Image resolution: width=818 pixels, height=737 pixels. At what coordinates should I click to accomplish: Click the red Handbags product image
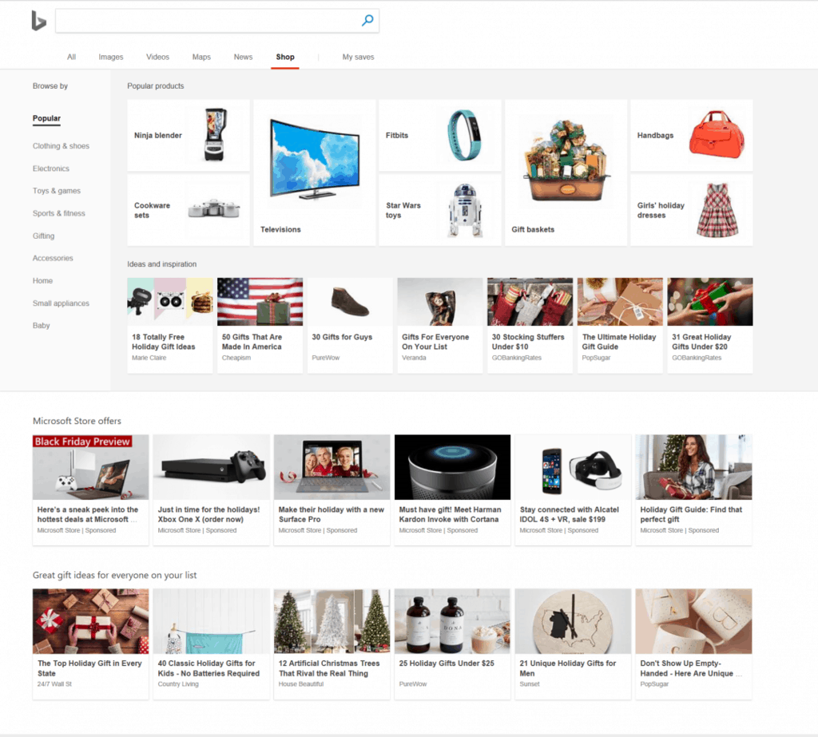coord(716,135)
